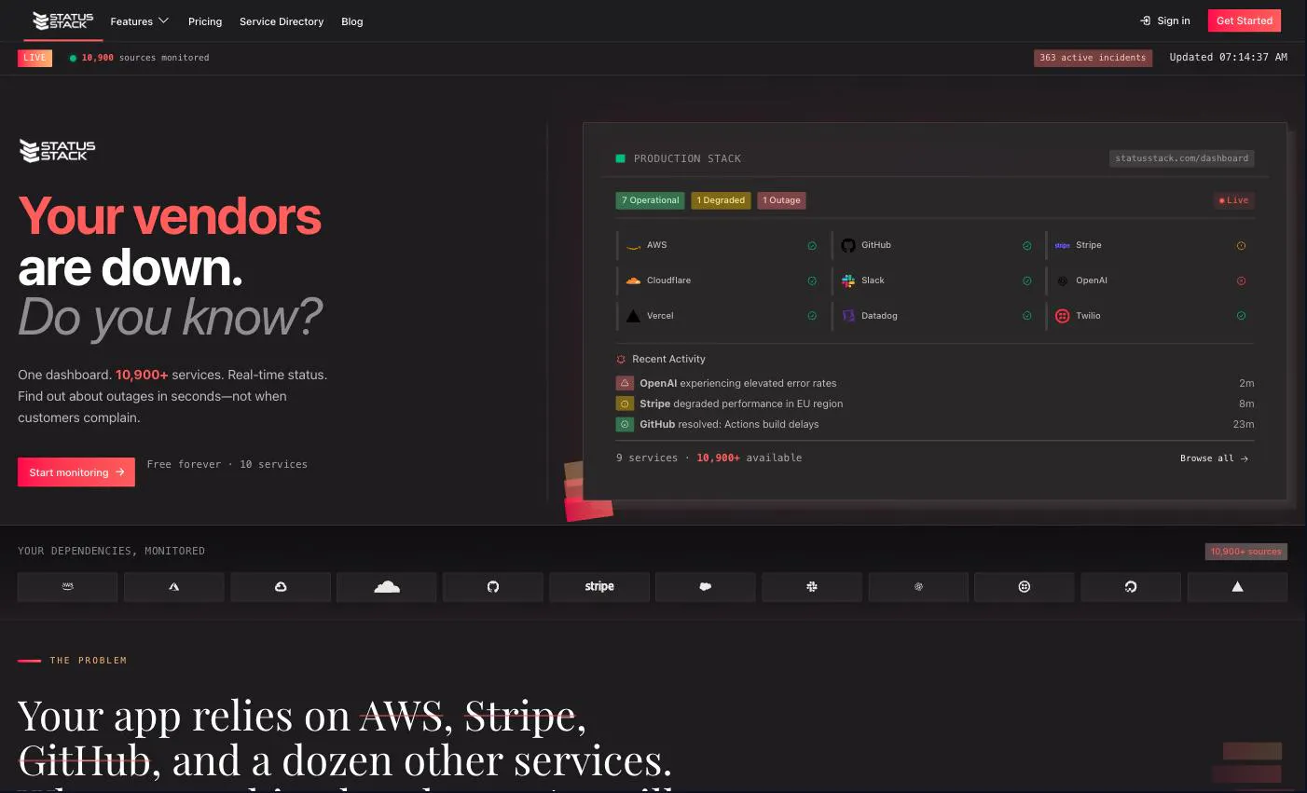Click the green check status icon for AWS

[x=812, y=246]
